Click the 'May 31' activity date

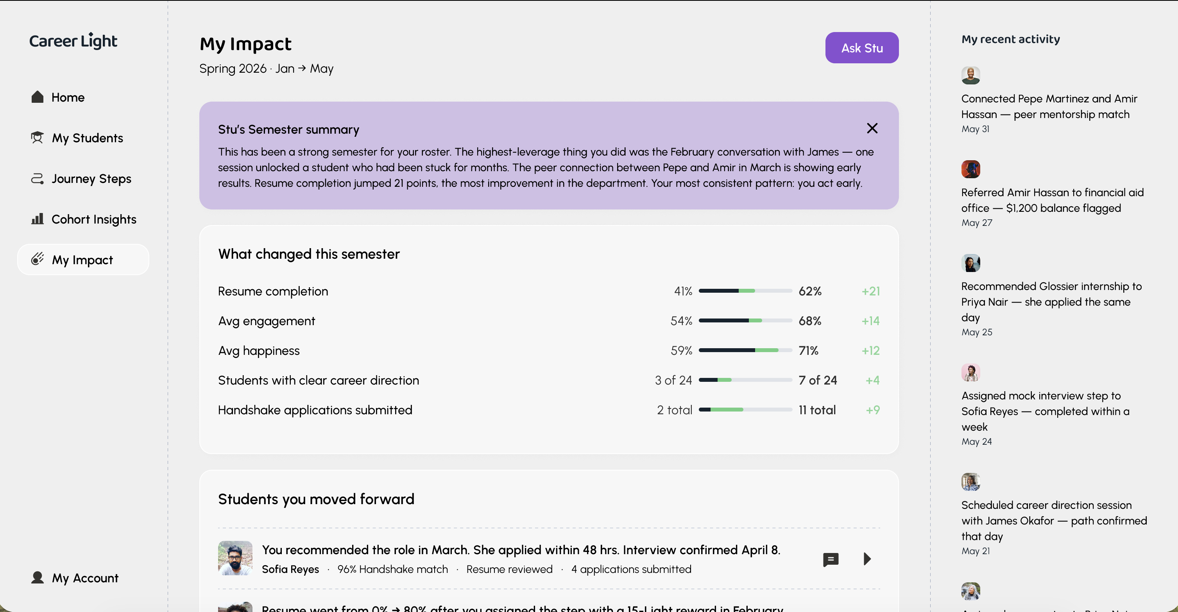(976, 129)
